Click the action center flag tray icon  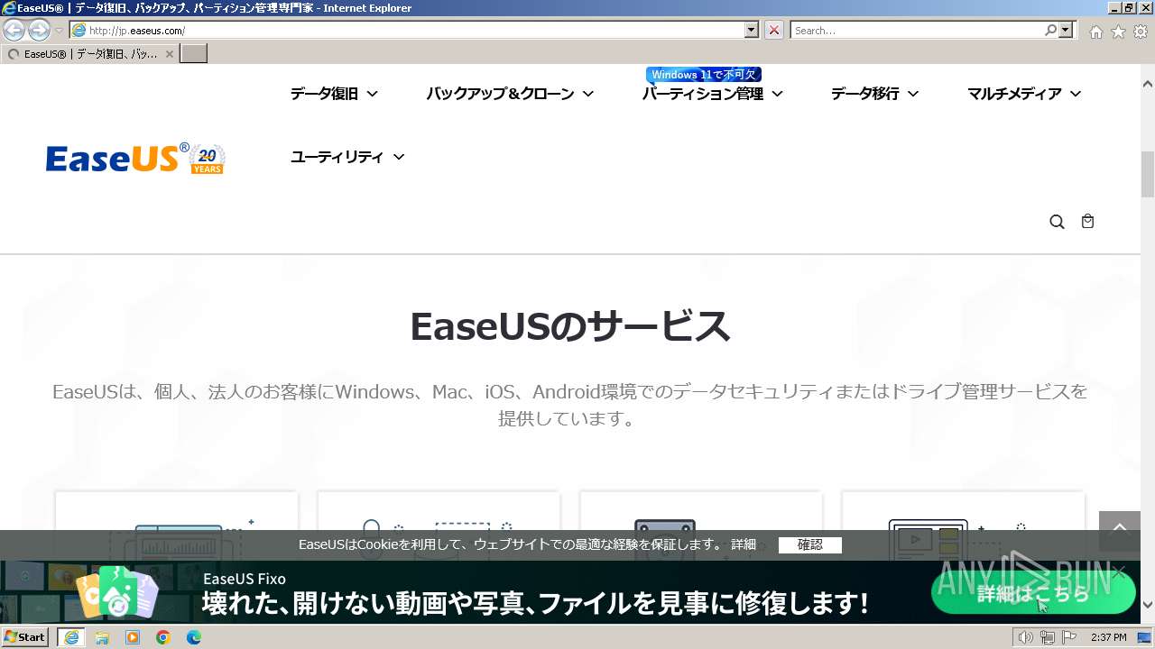click(x=1067, y=637)
